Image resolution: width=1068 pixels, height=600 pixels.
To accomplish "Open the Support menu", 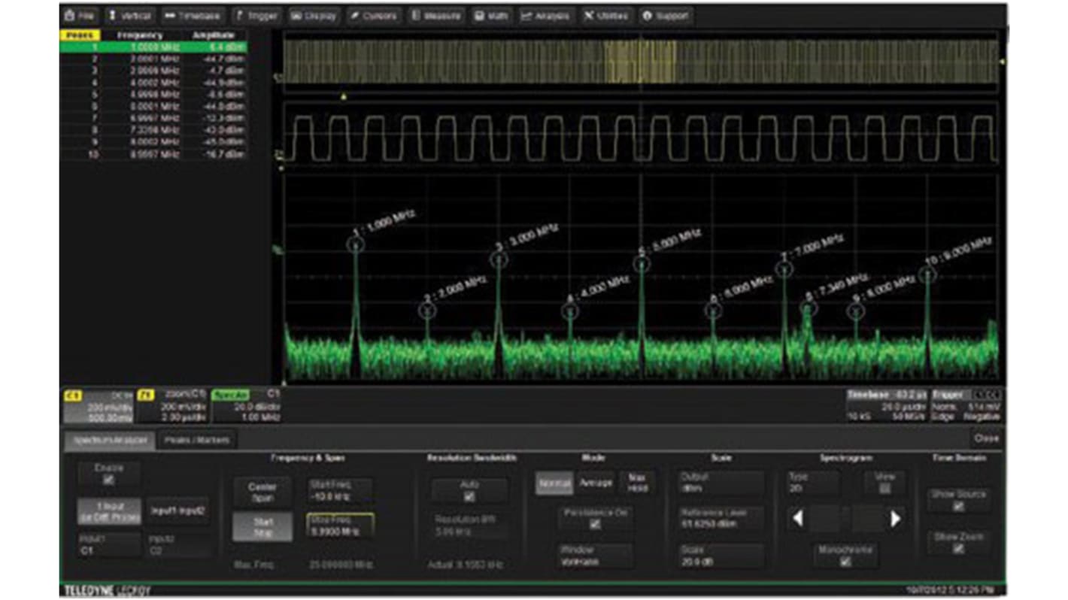I will (666, 15).
